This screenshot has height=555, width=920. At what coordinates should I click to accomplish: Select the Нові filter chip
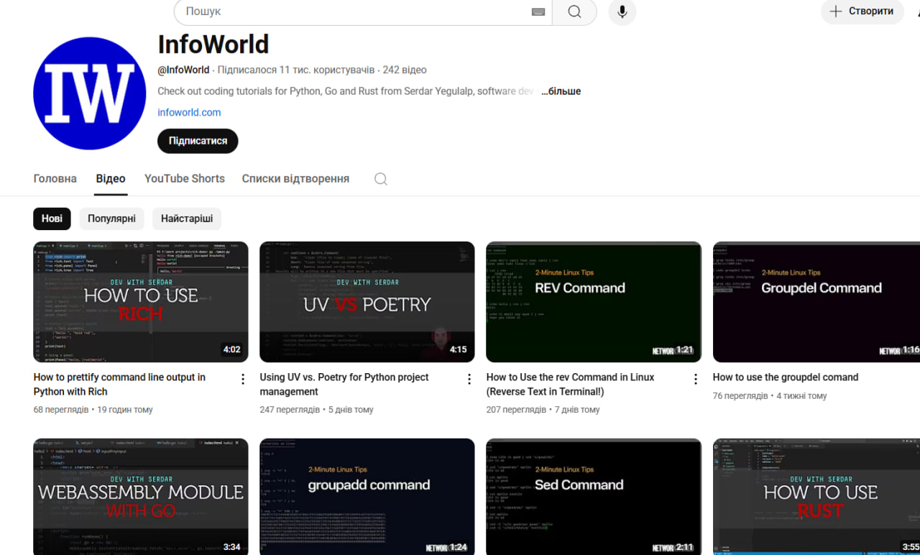point(52,219)
